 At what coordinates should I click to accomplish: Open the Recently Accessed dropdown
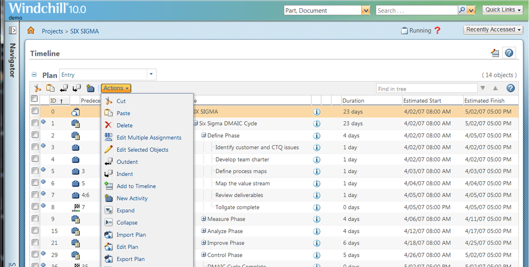(x=493, y=30)
